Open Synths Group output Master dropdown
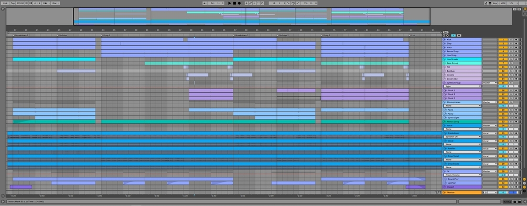 [x=490, y=83]
